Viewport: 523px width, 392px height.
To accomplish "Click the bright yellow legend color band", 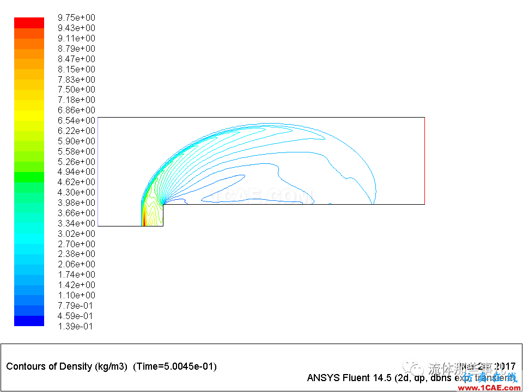I will click(x=29, y=115).
